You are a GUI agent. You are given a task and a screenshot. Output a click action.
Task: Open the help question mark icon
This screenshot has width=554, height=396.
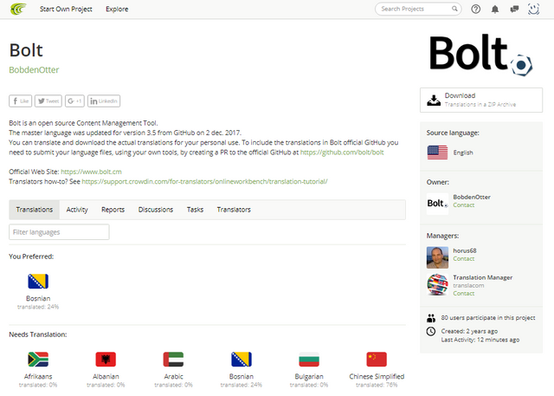(475, 10)
